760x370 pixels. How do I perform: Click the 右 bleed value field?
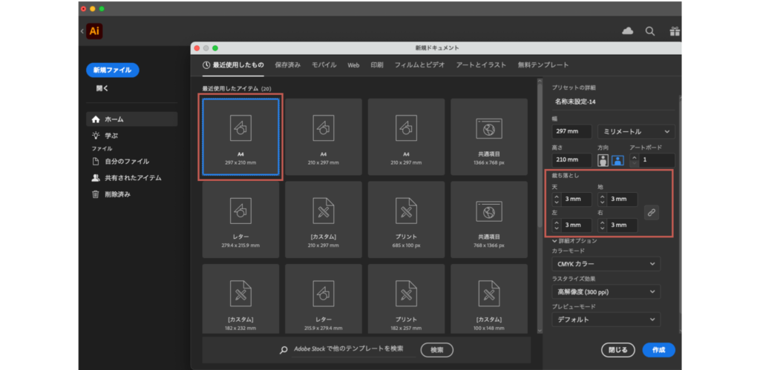coord(623,225)
